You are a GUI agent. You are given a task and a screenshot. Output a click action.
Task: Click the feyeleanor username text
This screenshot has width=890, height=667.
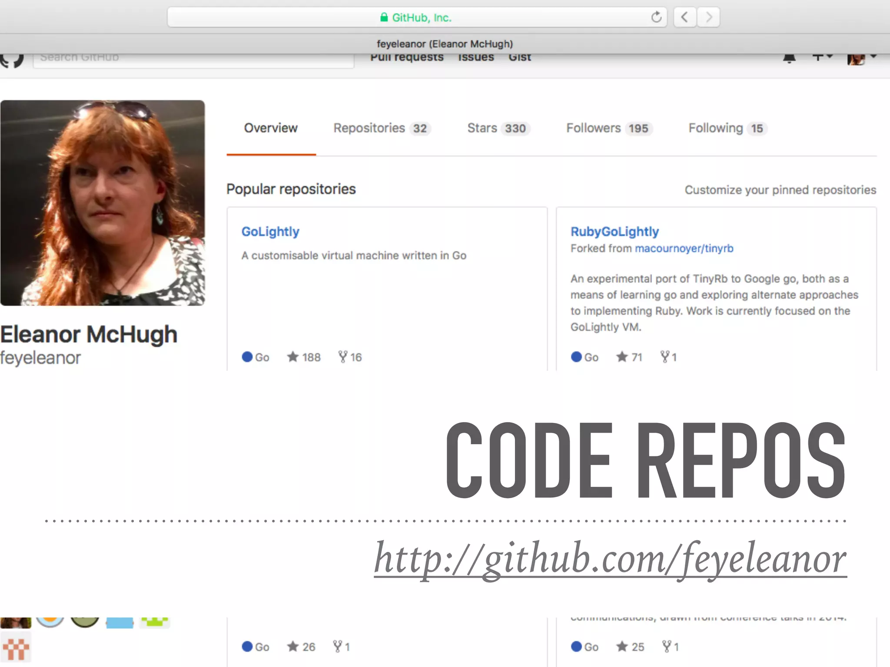click(40, 358)
